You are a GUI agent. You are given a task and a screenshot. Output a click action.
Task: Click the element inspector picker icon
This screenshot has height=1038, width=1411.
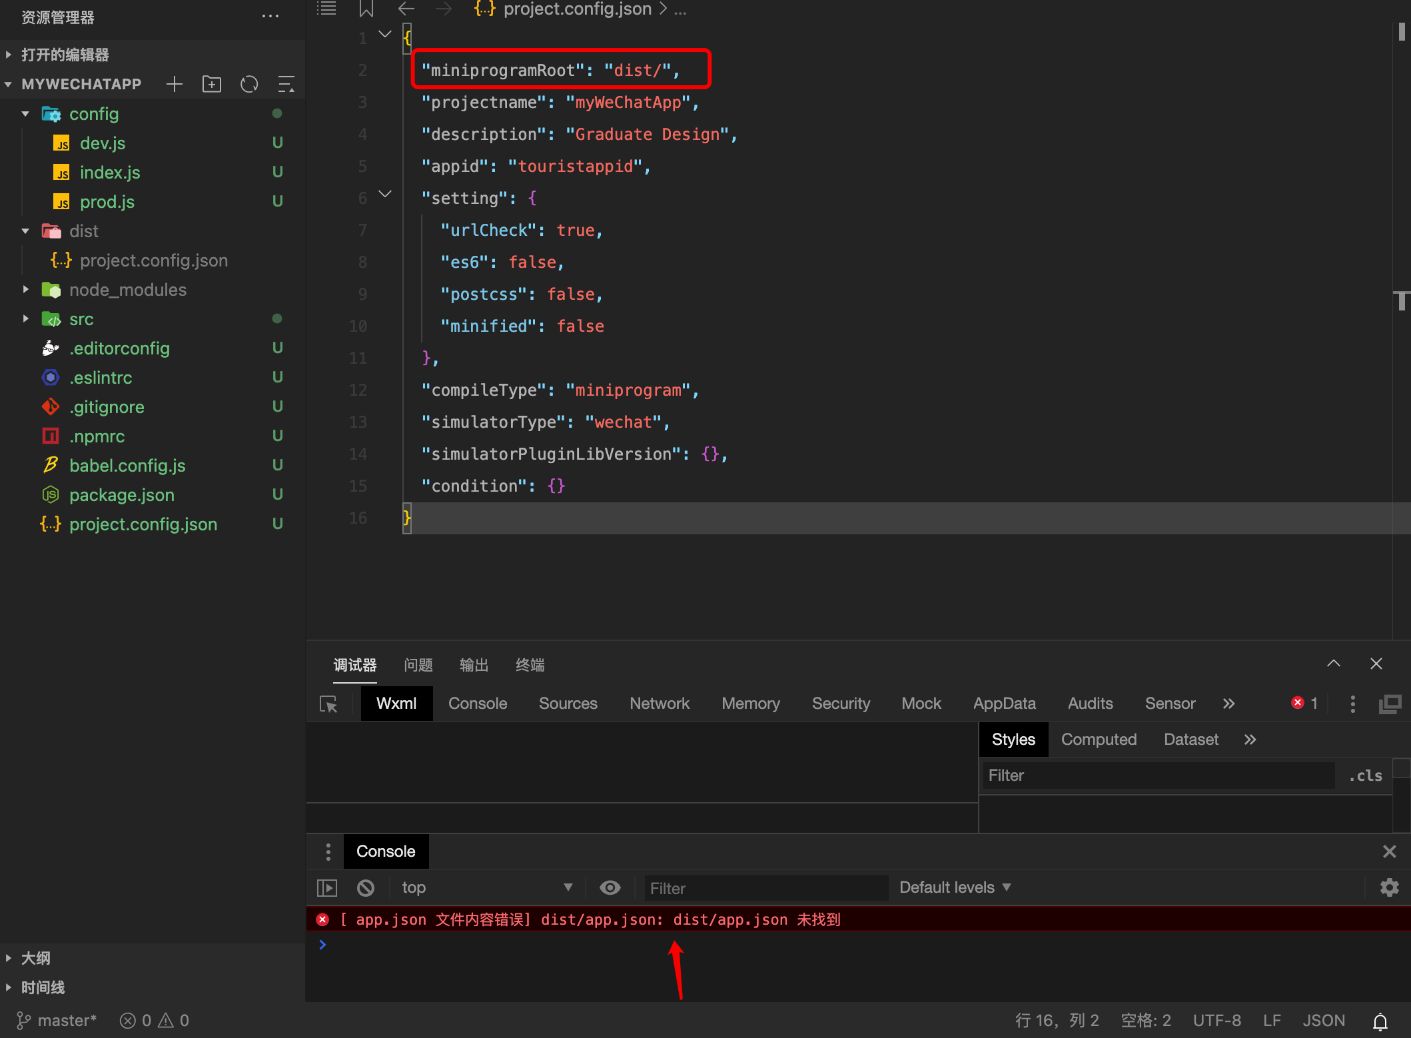click(328, 704)
